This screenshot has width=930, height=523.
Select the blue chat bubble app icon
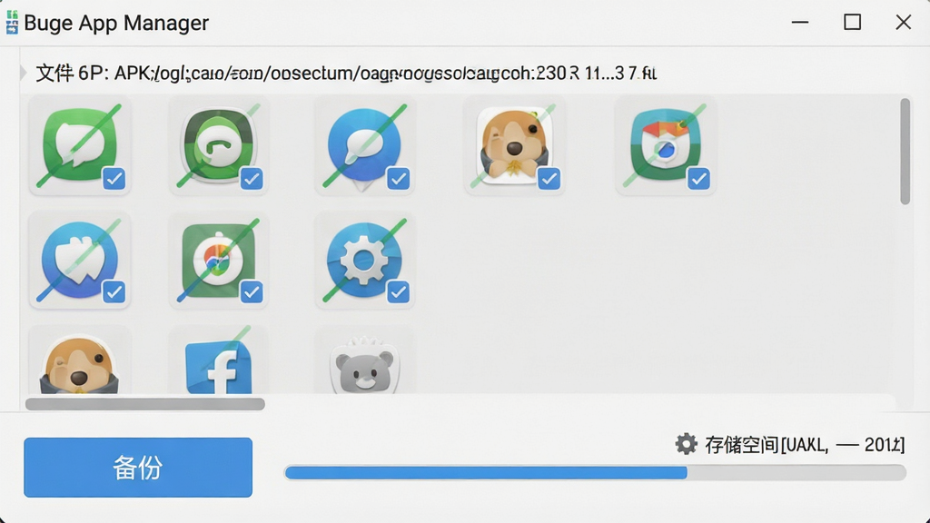click(364, 145)
